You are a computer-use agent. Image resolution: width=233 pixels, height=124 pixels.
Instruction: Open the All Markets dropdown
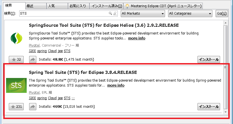coord(143,14)
